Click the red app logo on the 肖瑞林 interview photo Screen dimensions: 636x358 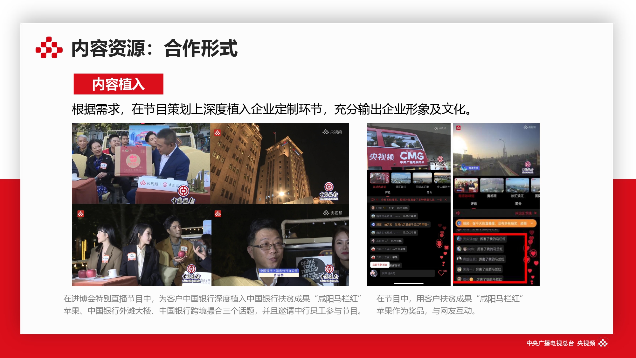tap(218, 214)
